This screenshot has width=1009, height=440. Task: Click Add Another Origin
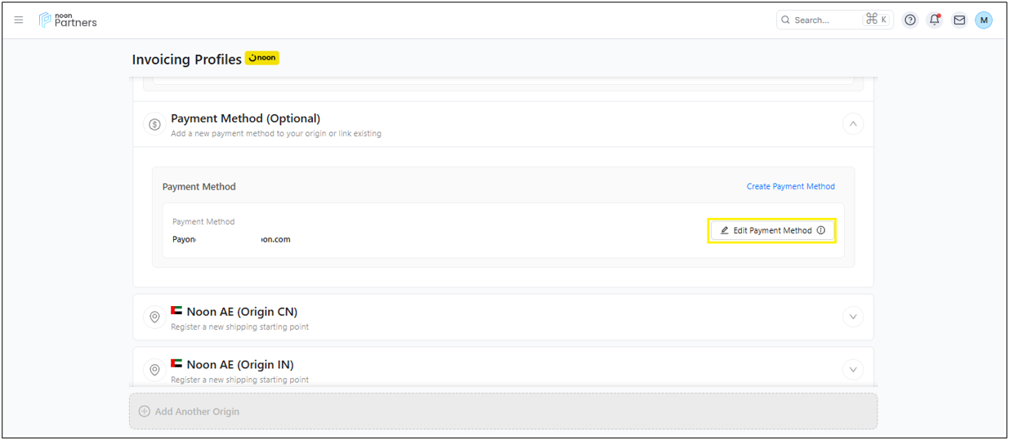[197, 411]
